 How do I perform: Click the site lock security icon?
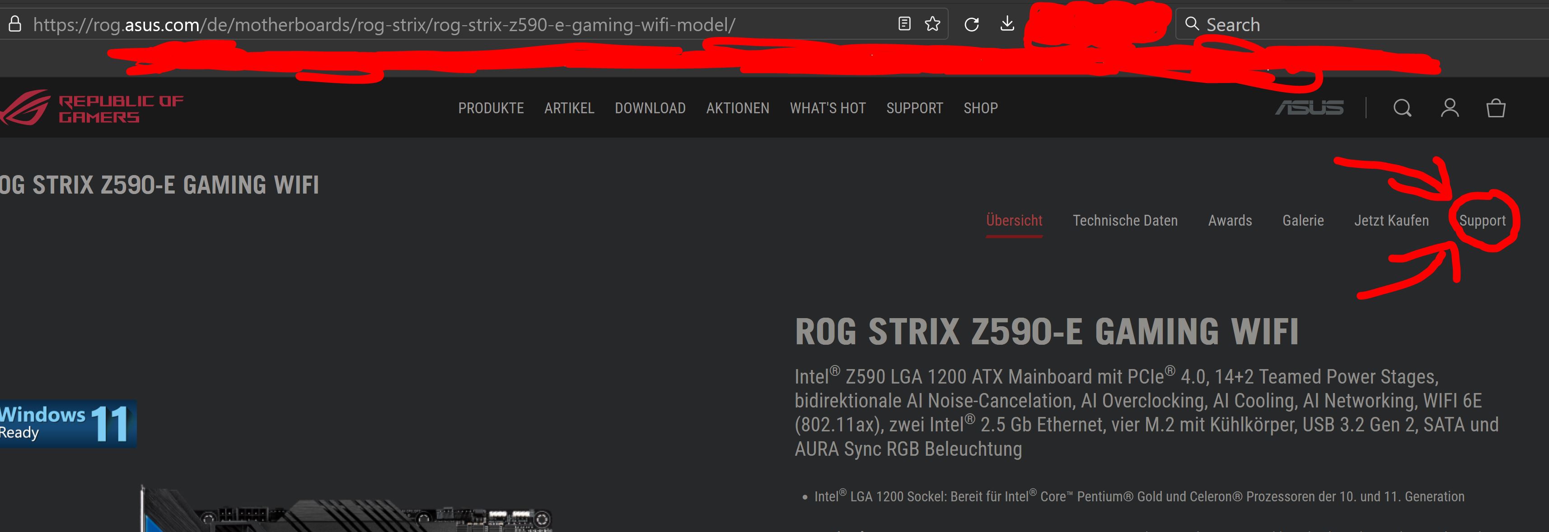15,25
